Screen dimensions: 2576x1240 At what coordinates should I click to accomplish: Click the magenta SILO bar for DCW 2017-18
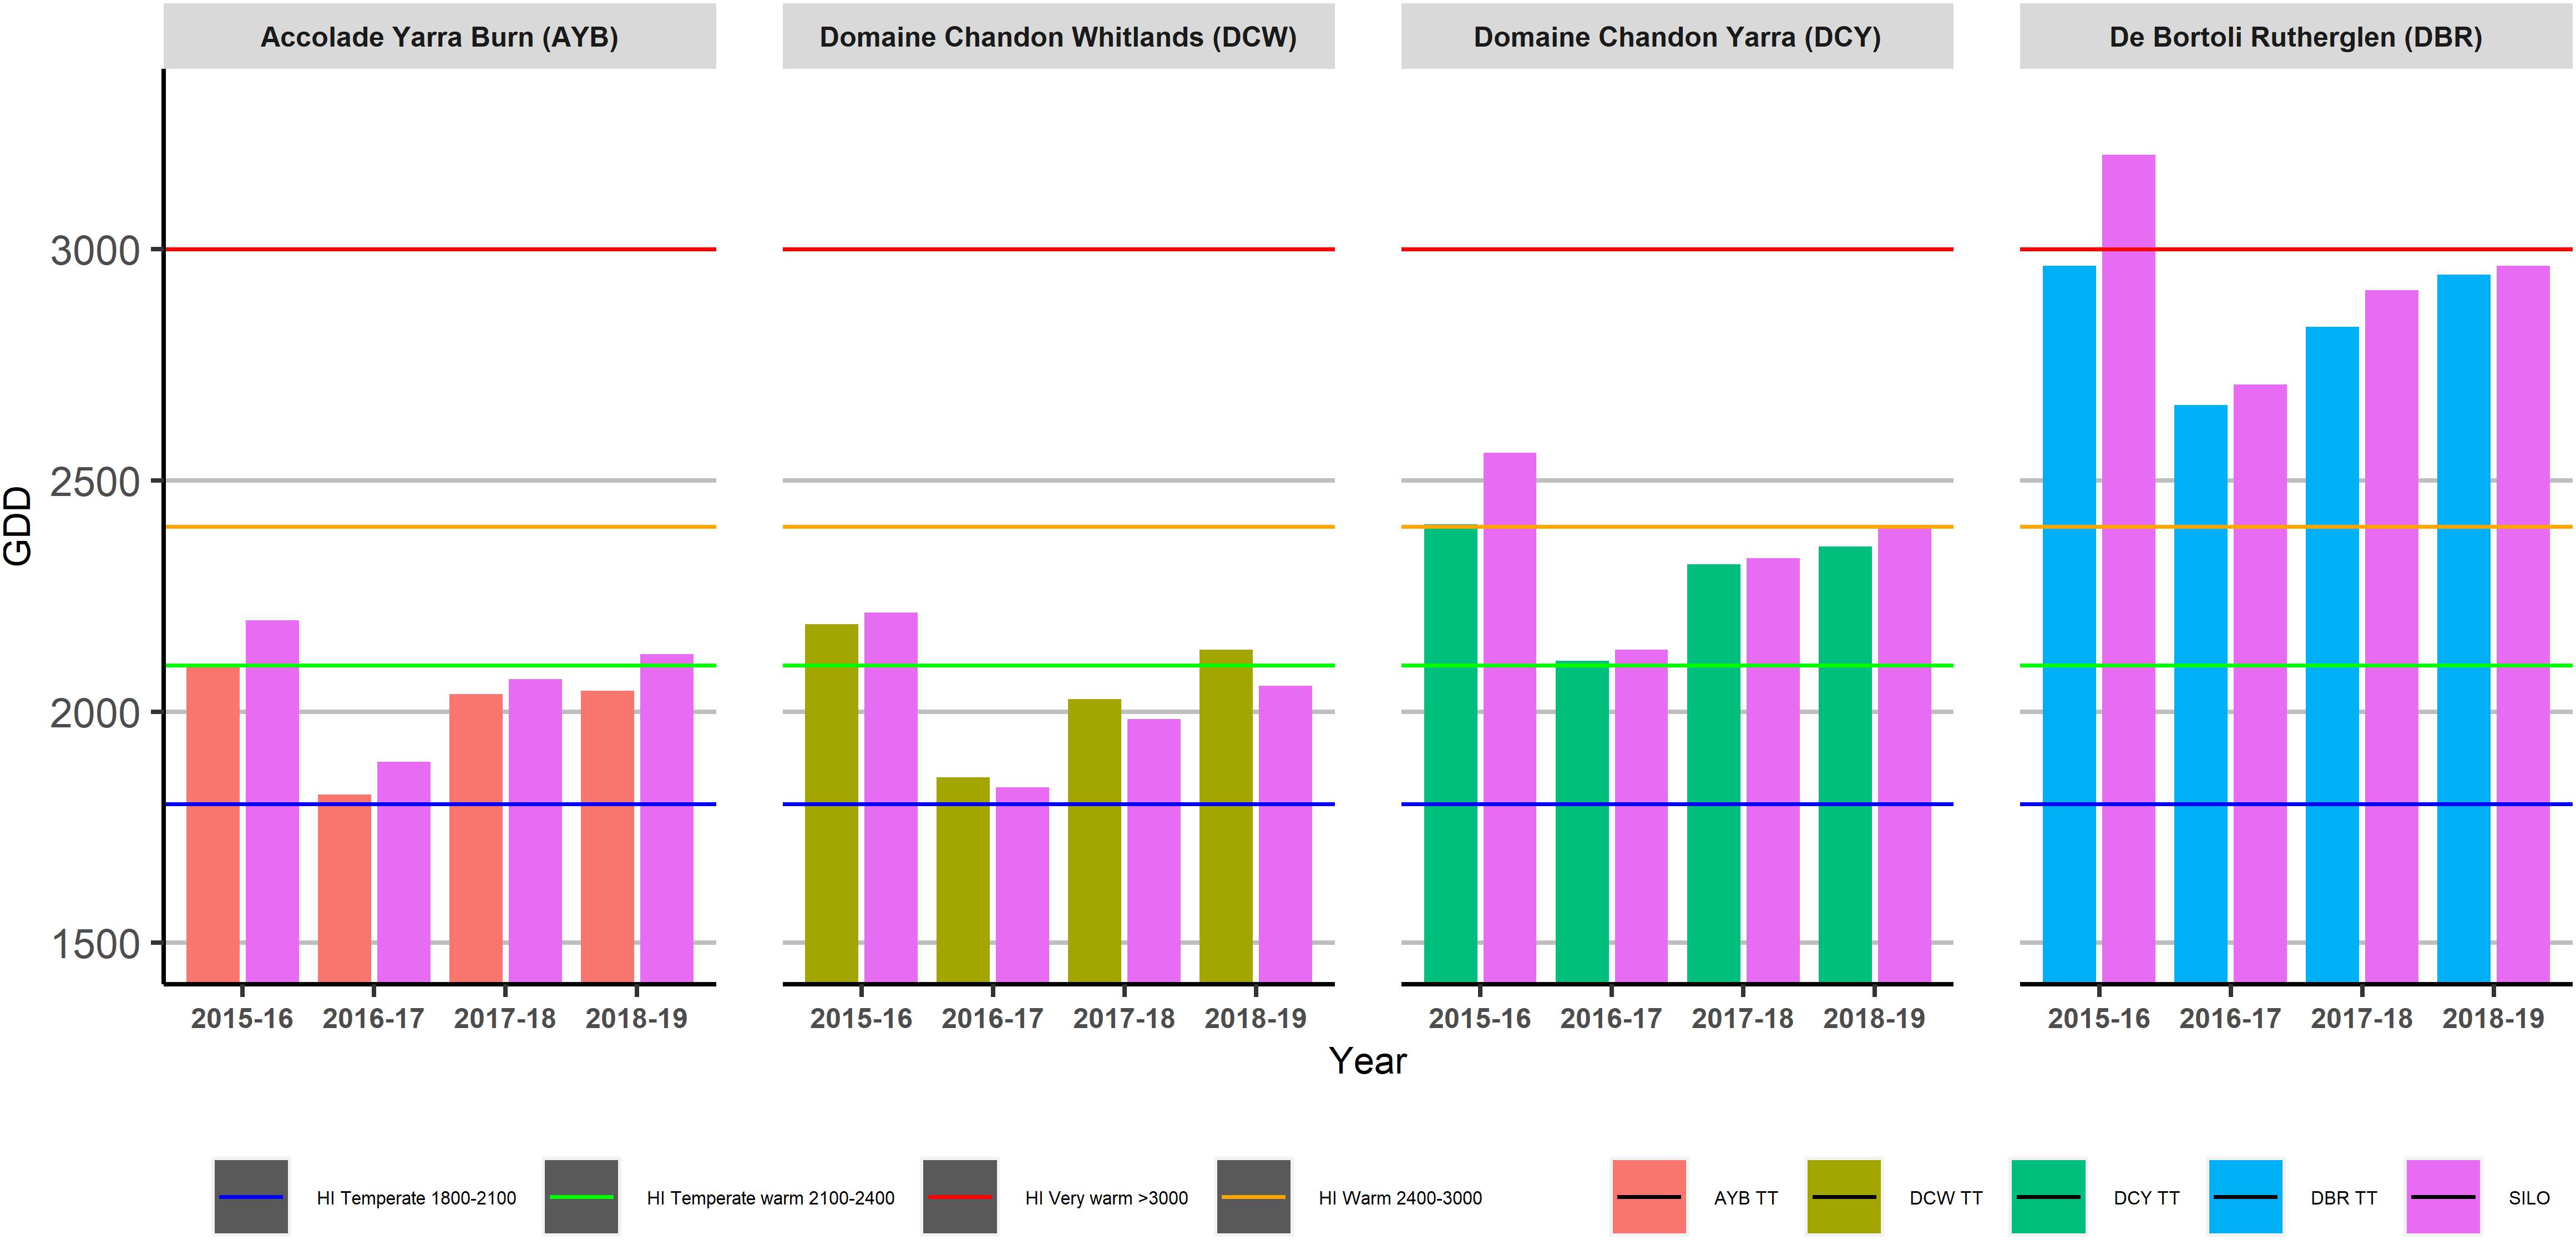[x=1154, y=851]
